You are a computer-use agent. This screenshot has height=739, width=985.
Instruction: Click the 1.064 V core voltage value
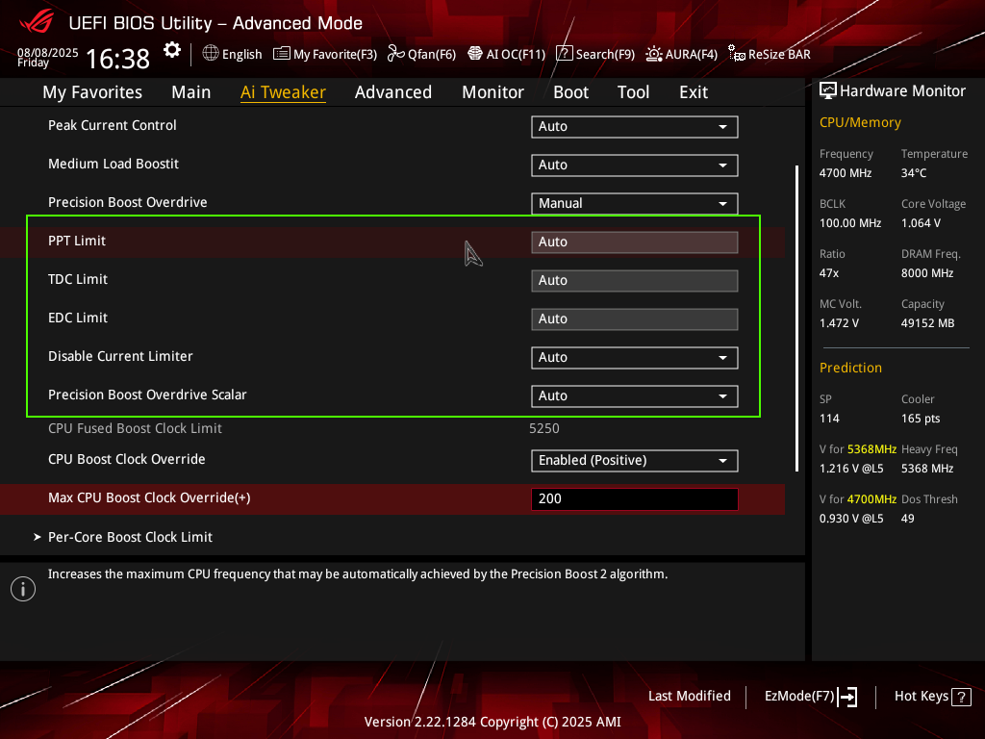pyautogui.click(x=921, y=223)
